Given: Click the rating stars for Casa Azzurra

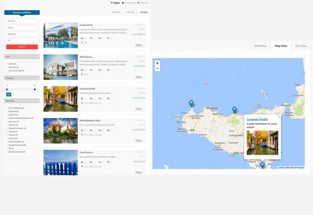Looking at the screenshot, I should coord(140,152).
